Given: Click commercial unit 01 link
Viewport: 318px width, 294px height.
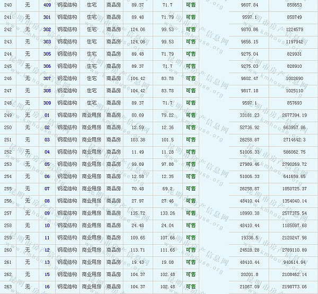Looking at the screenshot, I should point(47,115).
